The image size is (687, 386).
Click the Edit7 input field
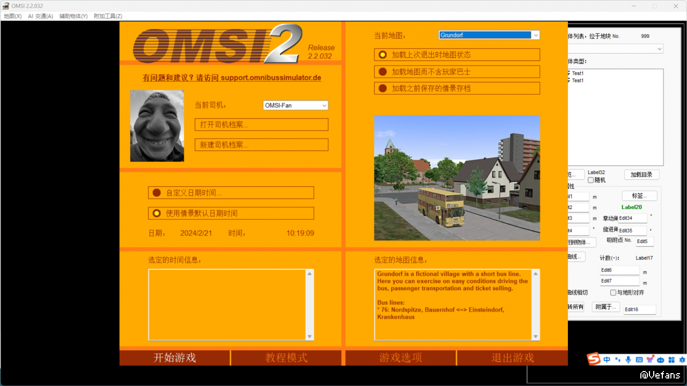[x=619, y=281]
